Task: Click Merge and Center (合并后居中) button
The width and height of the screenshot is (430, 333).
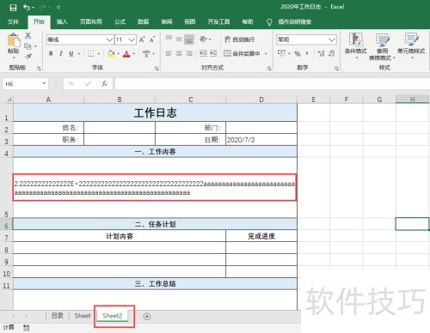Action: coord(243,53)
